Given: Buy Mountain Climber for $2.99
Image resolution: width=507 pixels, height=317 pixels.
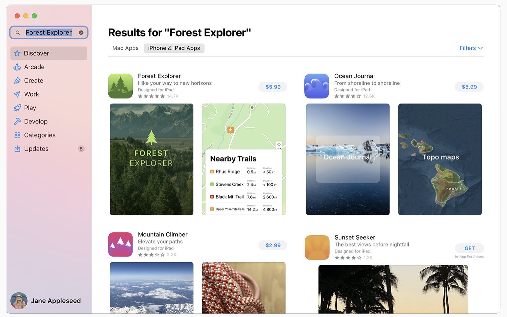Looking at the screenshot, I should click(273, 245).
